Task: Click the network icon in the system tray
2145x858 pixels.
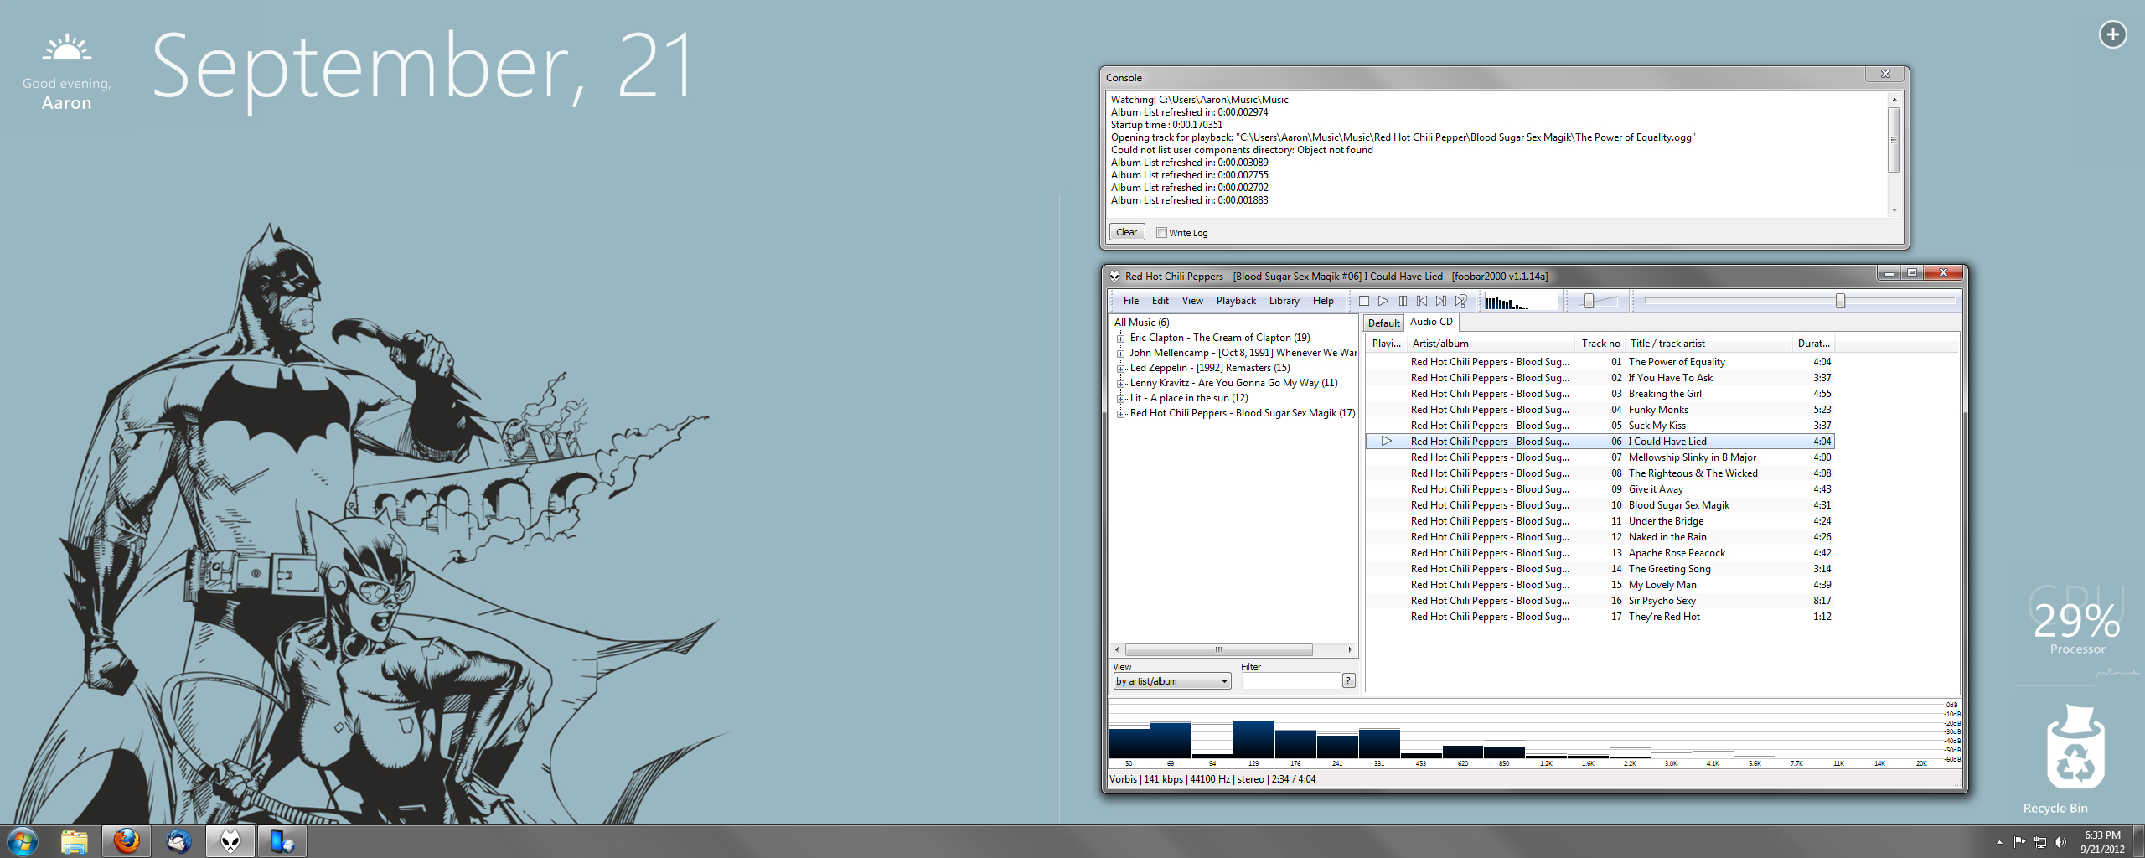Action: tap(2040, 842)
